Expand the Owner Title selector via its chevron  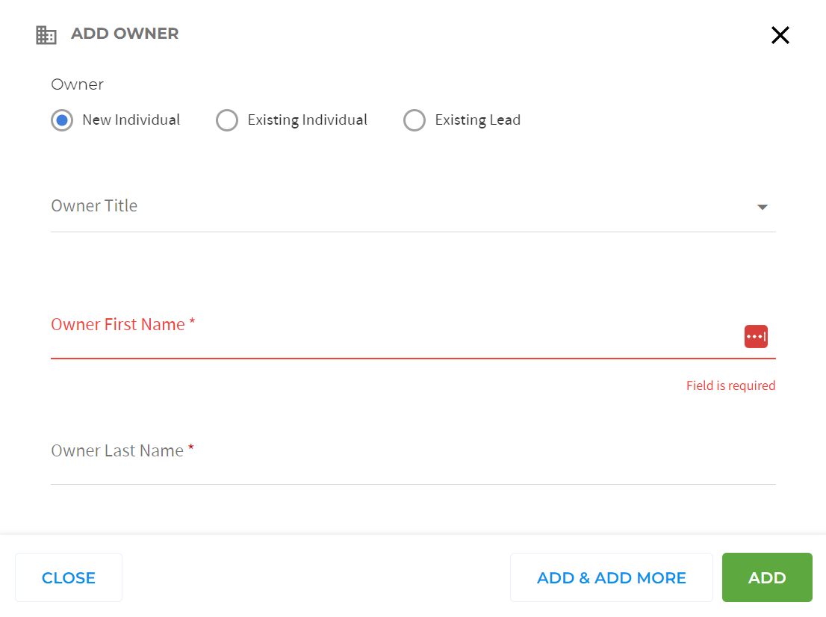762,207
